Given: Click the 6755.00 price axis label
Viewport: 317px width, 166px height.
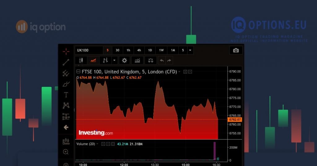Looking at the screenshot, I should (x=235, y=133).
